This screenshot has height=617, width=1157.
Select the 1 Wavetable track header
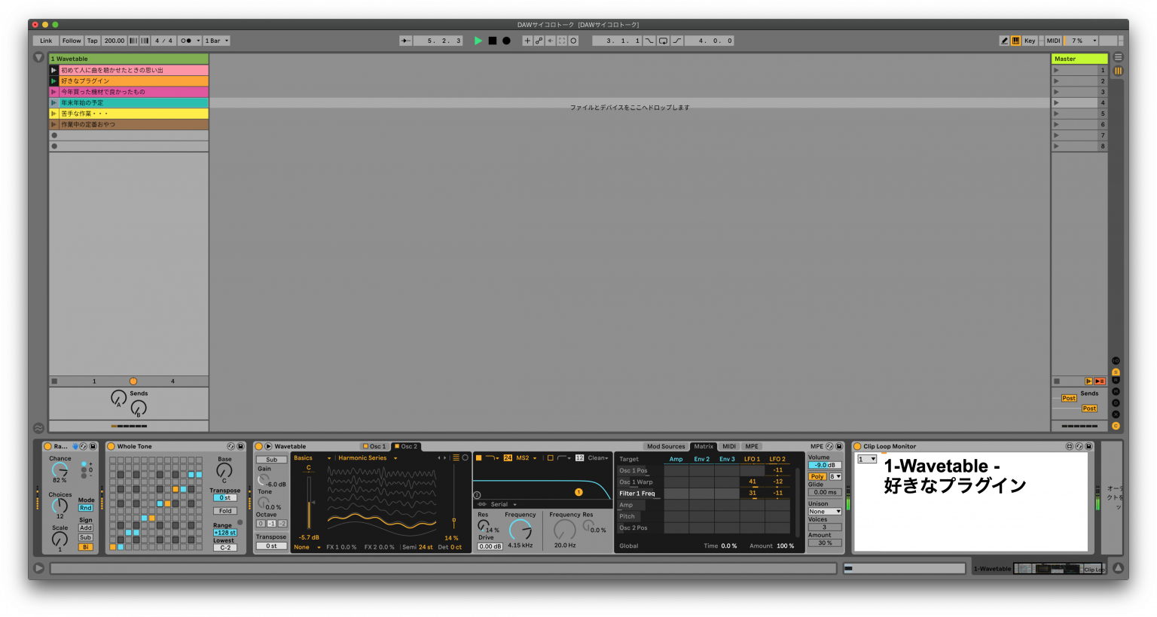[129, 59]
